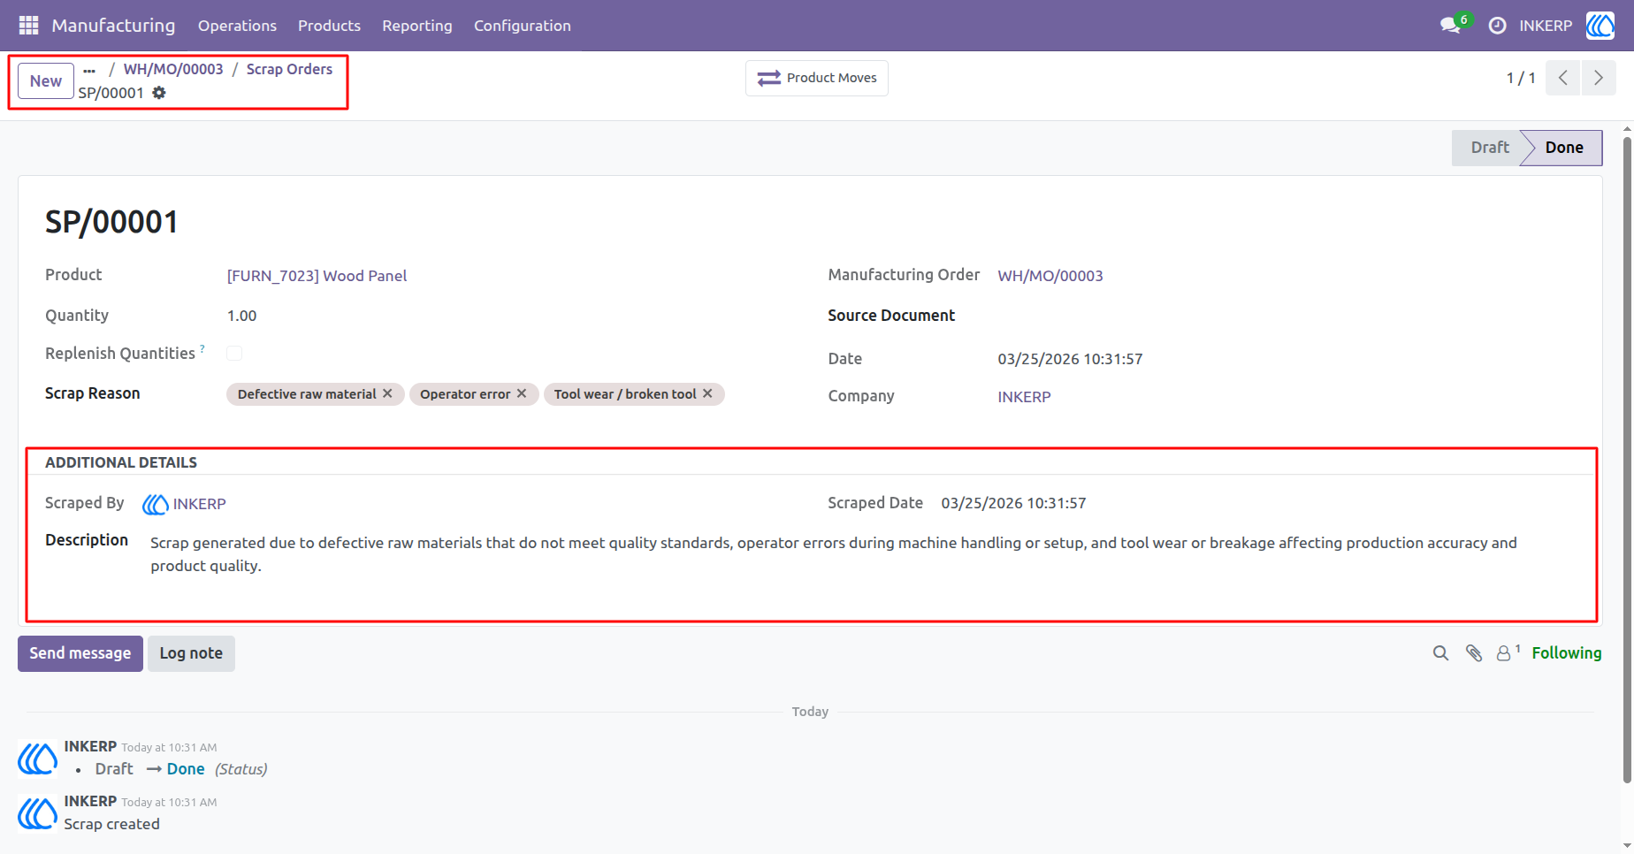
Task: Open the activities clock icon
Action: coord(1497,26)
